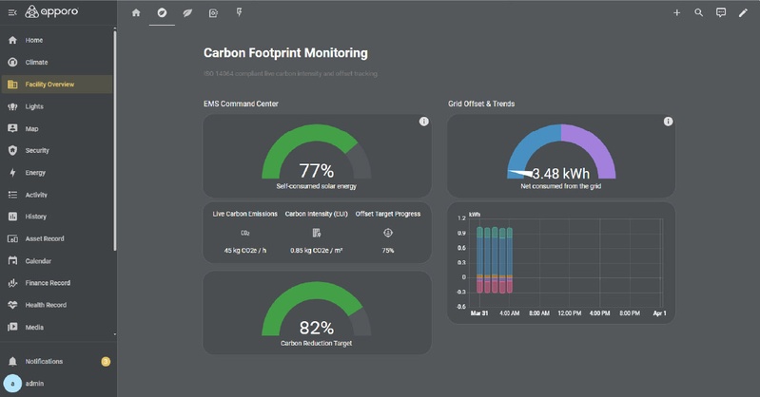Open Media entry
Viewport: 760px width, 397px height.
tap(34, 328)
